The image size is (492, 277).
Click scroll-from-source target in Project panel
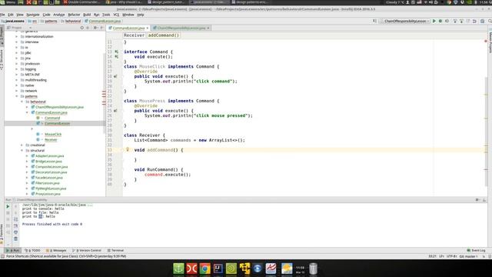click(x=82, y=28)
